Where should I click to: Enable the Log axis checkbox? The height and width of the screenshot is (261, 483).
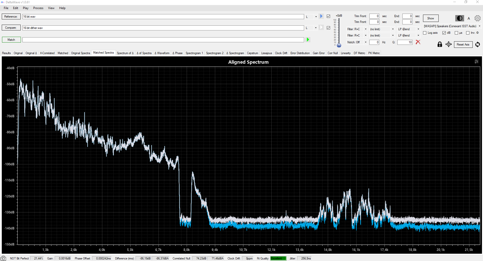[x=425, y=33]
